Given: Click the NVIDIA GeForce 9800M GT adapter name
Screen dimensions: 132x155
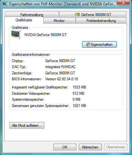Looking at the screenshot, I should [46, 35].
